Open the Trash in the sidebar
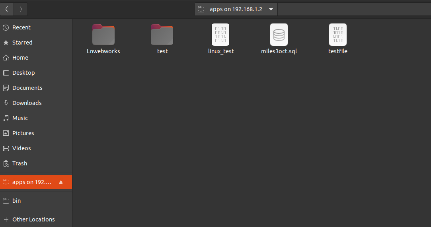Viewport: 431px width, 227px height. (x=20, y=163)
